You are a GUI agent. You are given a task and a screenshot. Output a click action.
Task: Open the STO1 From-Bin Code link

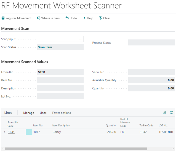[11, 132]
